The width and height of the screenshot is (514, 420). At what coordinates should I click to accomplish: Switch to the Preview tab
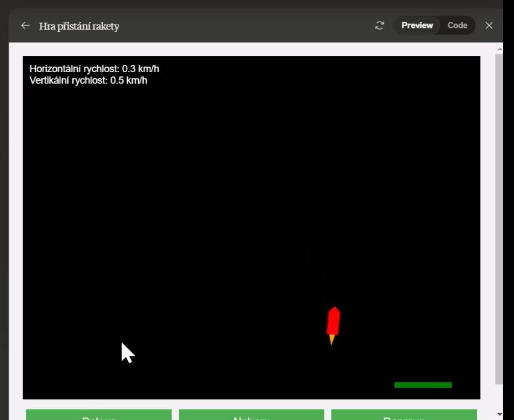click(x=417, y=25)
